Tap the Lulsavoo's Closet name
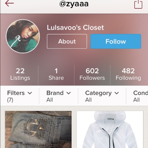This screenshot has height=148, width=148. (x=75, y=28)
